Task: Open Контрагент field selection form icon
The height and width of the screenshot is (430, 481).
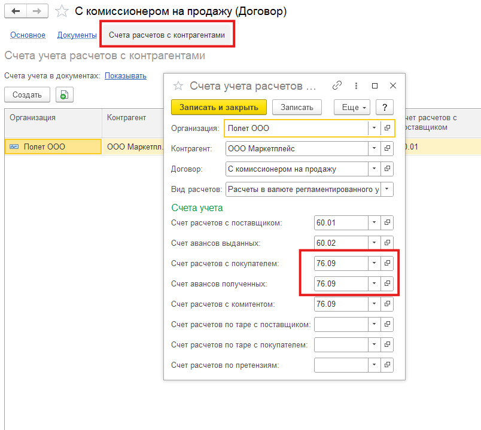Action: point(387,148)
